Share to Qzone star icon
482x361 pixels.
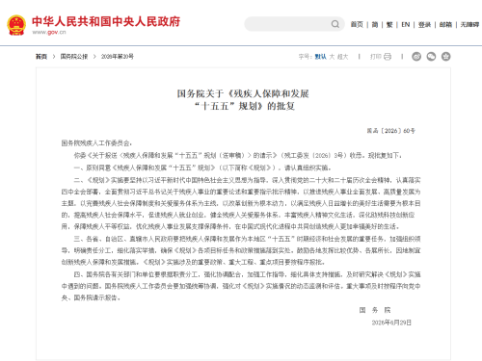(445, 57)
